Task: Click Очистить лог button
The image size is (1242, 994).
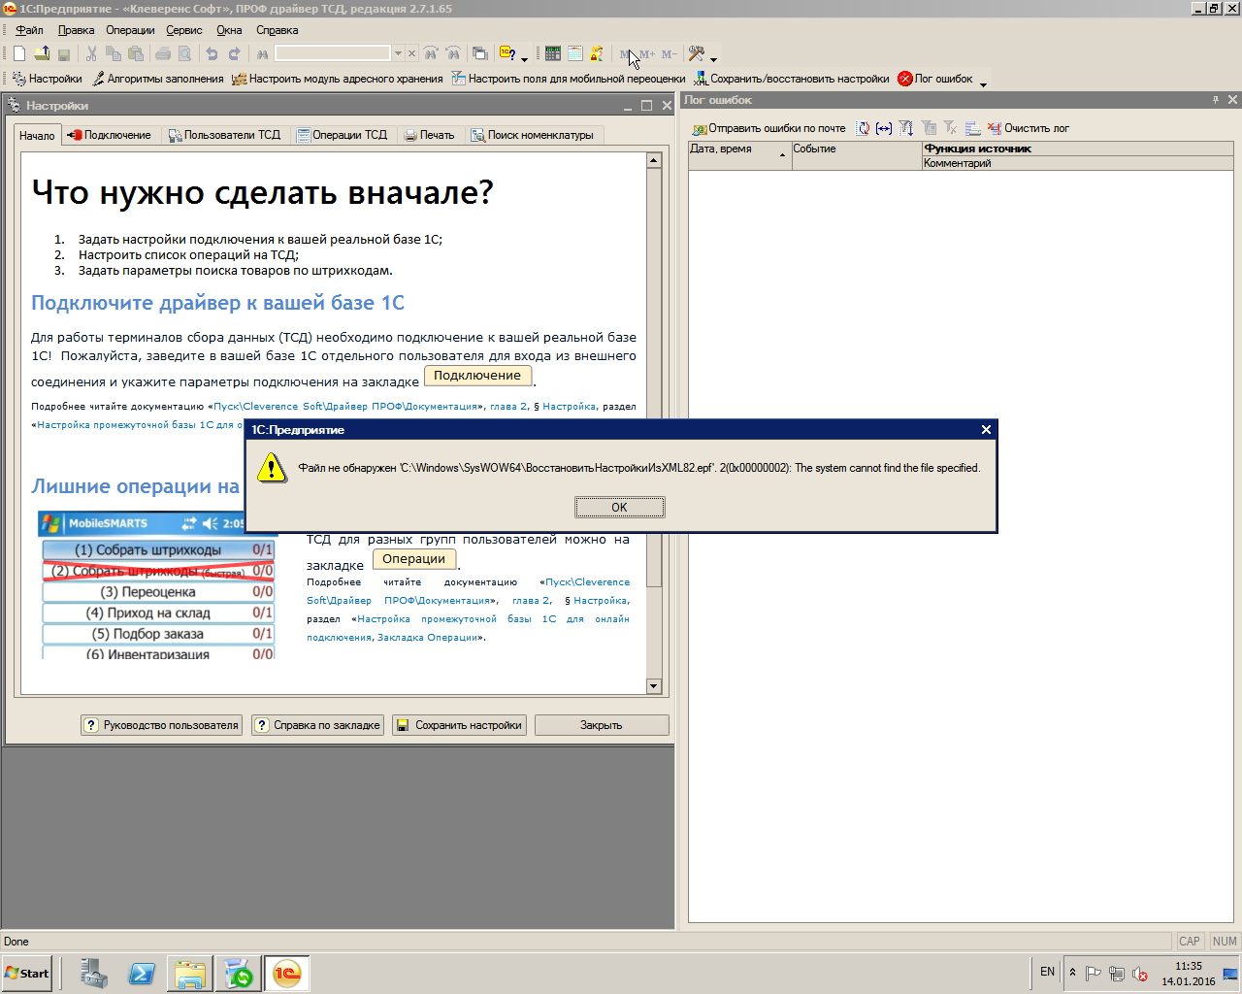Action: (1028, 128)
